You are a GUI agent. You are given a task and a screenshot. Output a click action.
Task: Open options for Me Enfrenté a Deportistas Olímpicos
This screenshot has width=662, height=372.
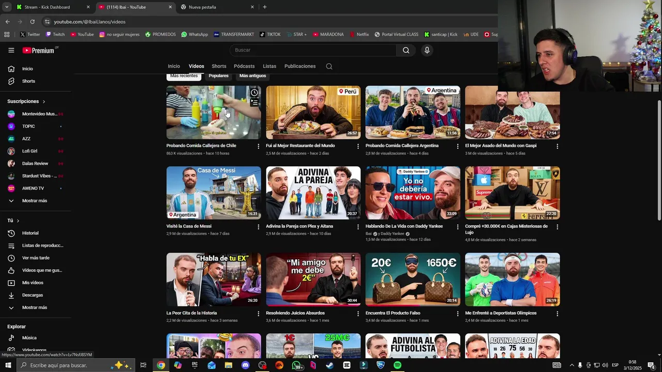click(557, 314)
